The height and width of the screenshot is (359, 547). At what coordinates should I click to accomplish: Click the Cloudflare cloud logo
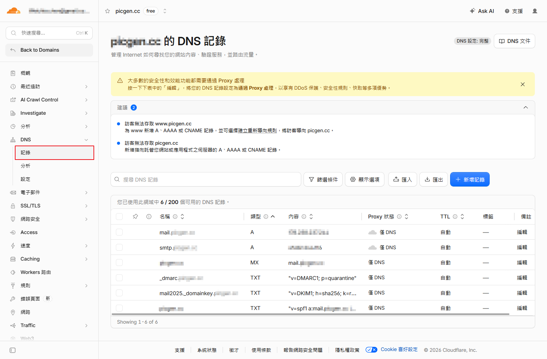[14, 11]
